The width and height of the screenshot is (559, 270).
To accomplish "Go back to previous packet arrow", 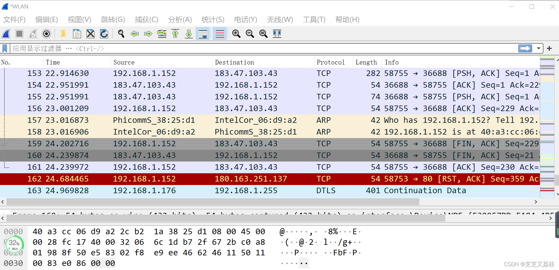I will tap(135, 34).
